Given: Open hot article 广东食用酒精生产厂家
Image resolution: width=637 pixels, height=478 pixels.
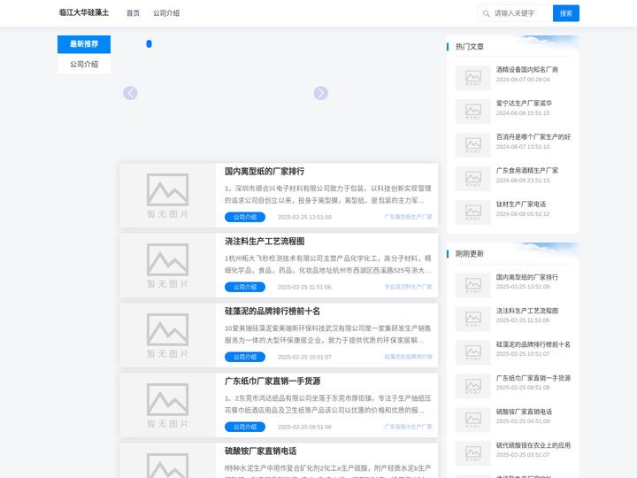Looking at the screenshot, I should click(x=527, y=171).
